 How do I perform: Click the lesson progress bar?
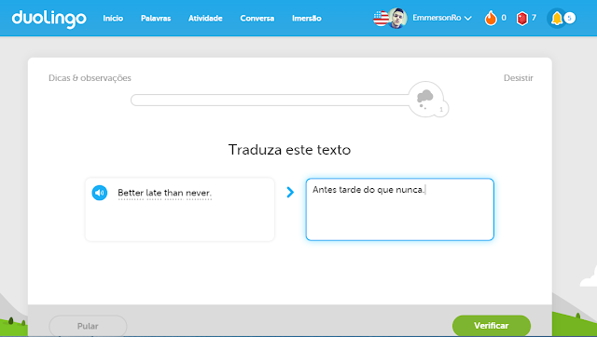coord(271,101)
